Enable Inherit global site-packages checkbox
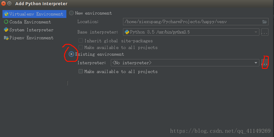The height and width of the screenshot is (137, 274). tap(81, 40)
